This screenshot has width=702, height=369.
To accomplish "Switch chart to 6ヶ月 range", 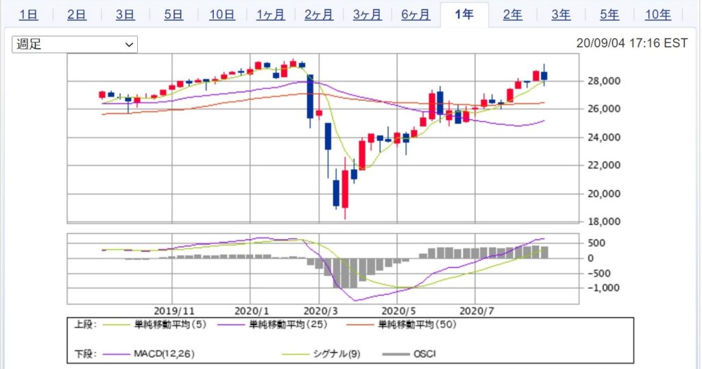I will (415, 15).
